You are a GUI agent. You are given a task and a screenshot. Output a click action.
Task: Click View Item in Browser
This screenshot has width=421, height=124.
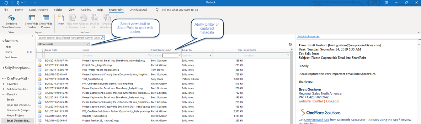(x=72, y=22)
